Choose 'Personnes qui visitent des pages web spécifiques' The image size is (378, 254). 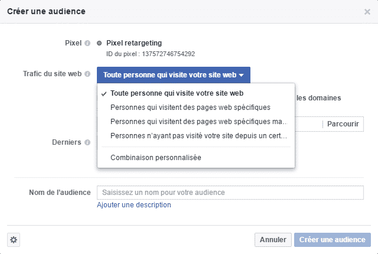190,108
